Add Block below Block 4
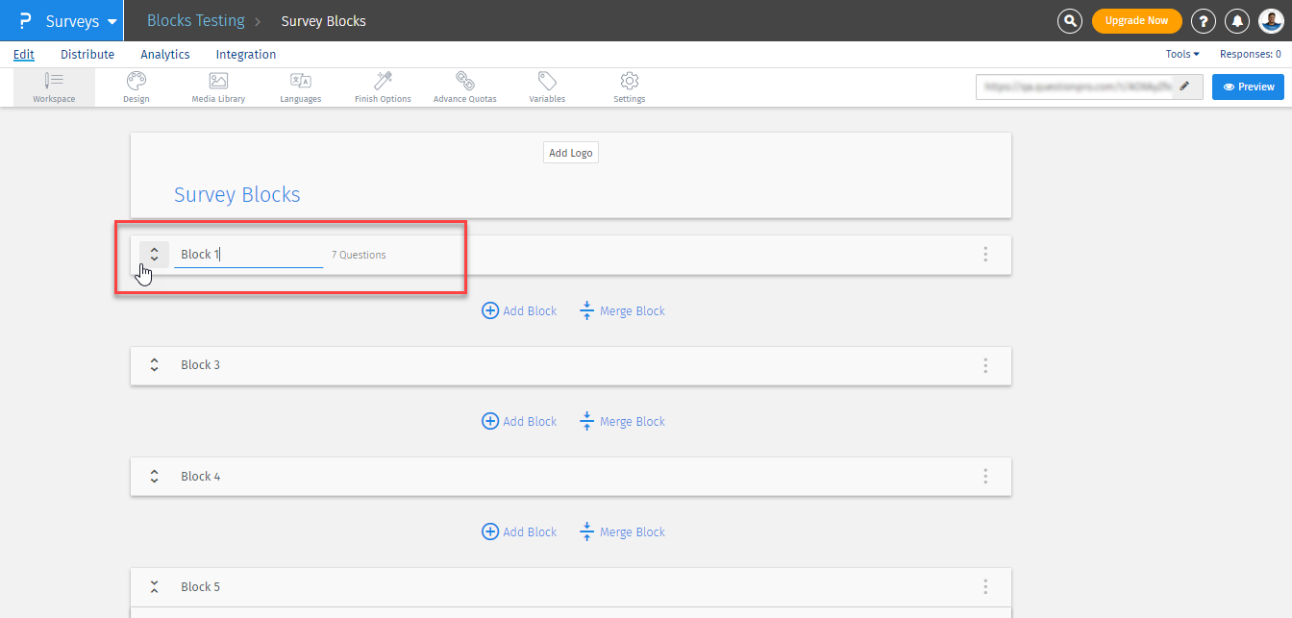Screen dimensions: 1292x618 point(519,532)
